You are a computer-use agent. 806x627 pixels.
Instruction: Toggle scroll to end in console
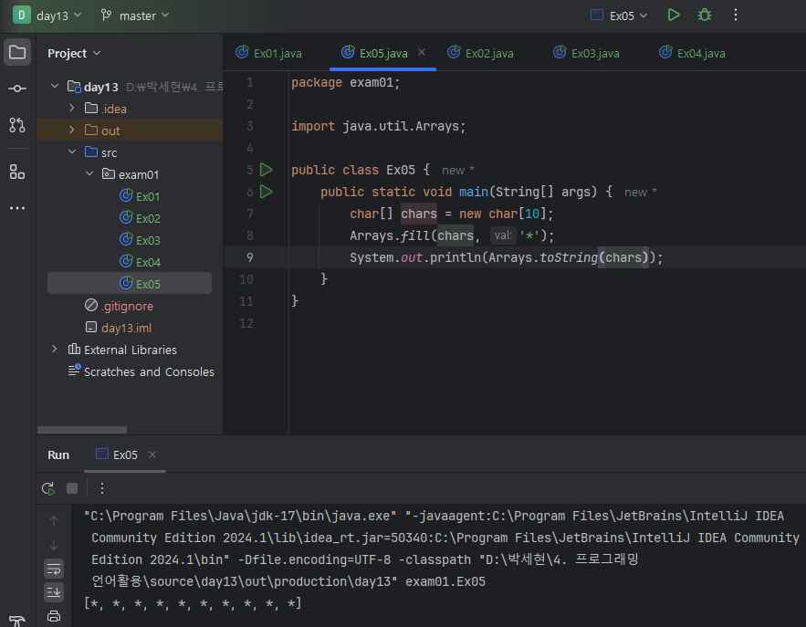[54, 592]
